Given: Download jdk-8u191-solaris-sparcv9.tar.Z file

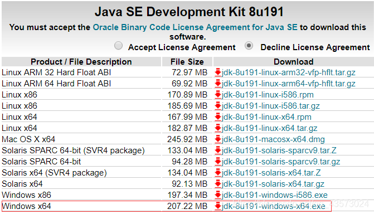Looking at the screenshot, I should [279, 150].
